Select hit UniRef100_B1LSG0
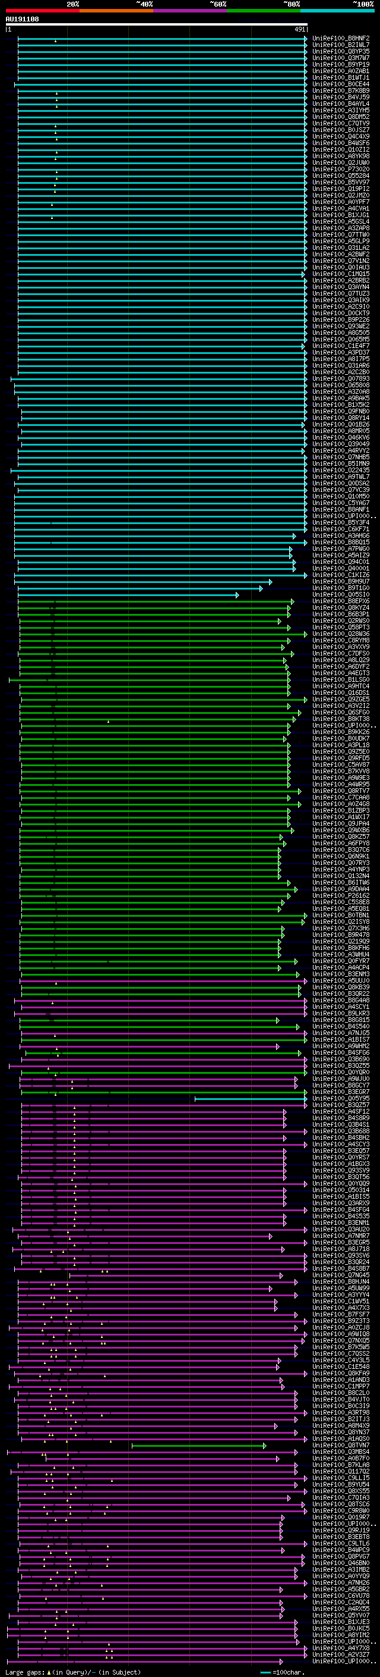The width and height of the screenshot is (380, 1677). [341, 679]
